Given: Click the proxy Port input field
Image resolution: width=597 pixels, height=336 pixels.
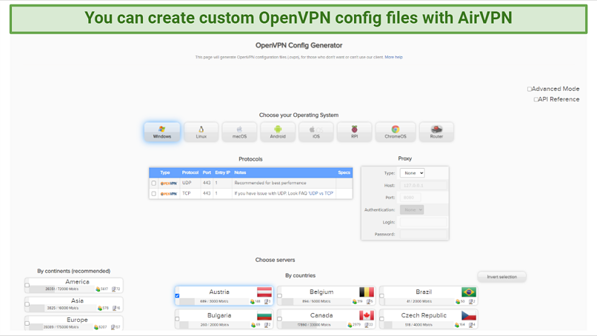Looking at the screenshot, I should click(x=410, y=198).
